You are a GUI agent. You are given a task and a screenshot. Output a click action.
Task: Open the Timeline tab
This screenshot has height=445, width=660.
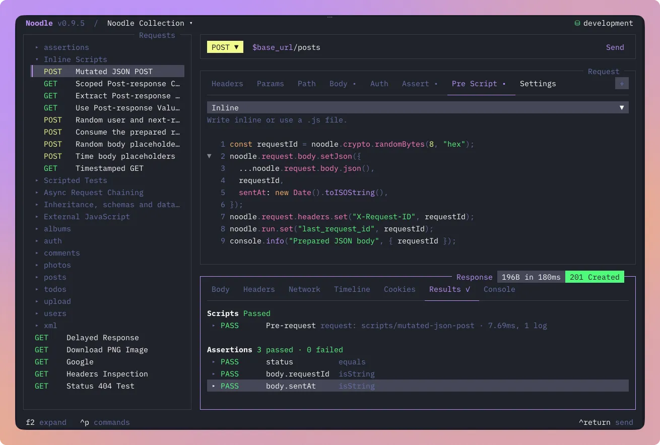pos(352,289)
